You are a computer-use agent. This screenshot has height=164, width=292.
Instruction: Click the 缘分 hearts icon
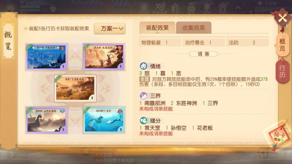coord(144,120)
